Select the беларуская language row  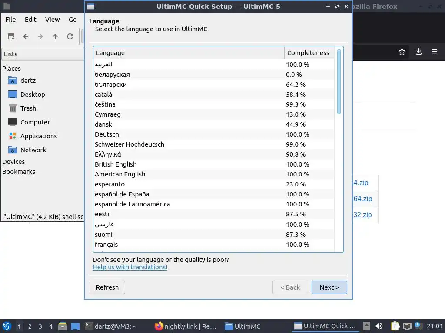[214, 75]
